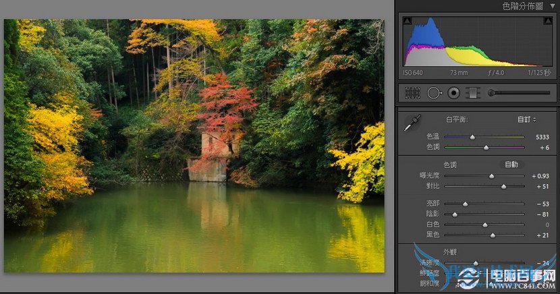Click the shadows value field − 81
The width and height of the screenshot is (560, 294).
coord(542,214)
